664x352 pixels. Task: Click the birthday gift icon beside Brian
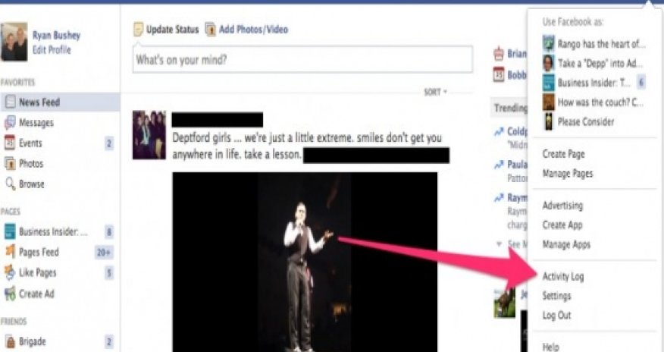pyautogui.click(x=499, y=54)
